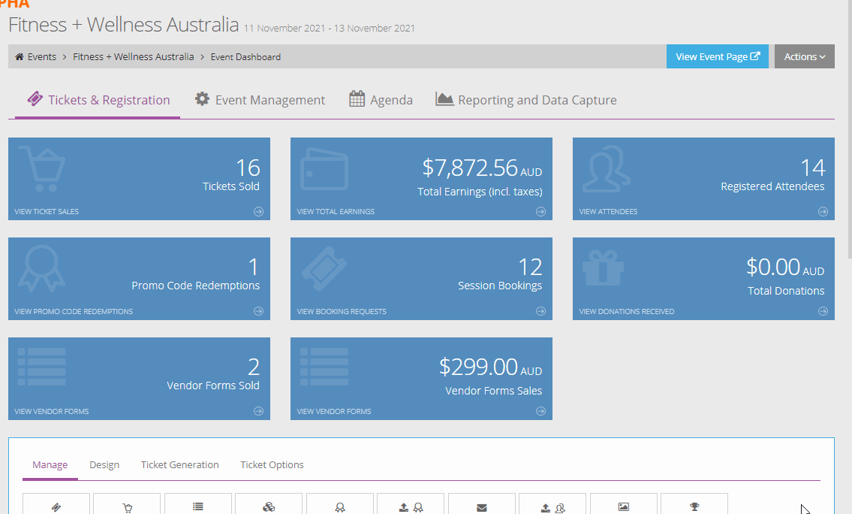
Task: Open the View Total Earnings link
Action: pyautogui.click(x=336, y=212)
